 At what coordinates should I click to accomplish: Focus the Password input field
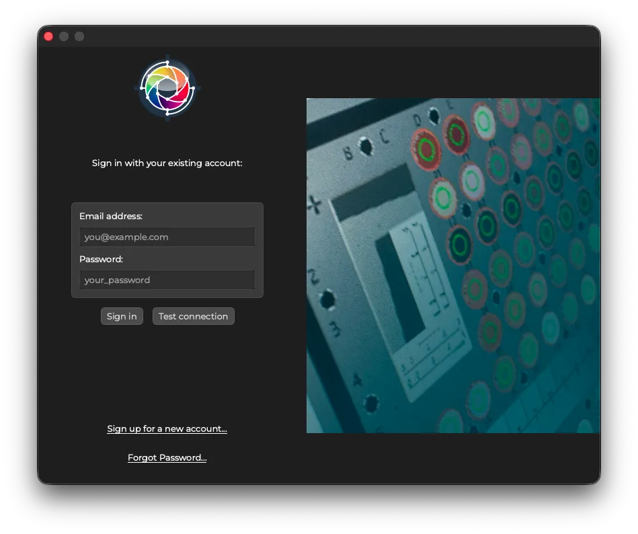[x=167, y=280]
